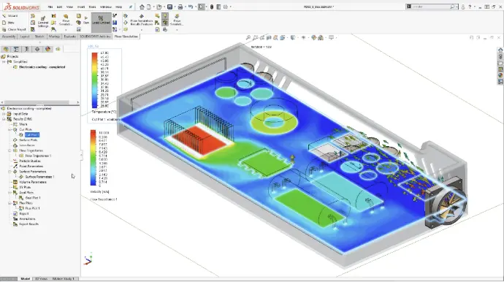
Task: Click the Rebuild traffic light icon
Action: click(212, 7)
